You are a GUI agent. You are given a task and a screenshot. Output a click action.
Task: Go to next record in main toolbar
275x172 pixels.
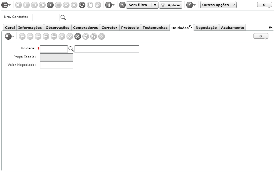tap(34, 5)
